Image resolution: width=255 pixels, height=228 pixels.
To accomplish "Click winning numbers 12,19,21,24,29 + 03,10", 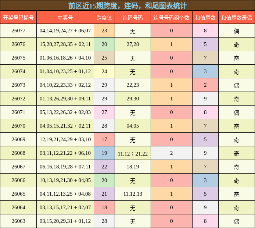I will [65, 139].
